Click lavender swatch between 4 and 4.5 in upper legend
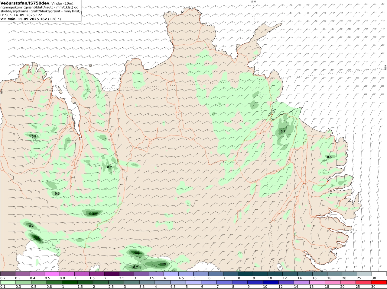 point(171,274)
